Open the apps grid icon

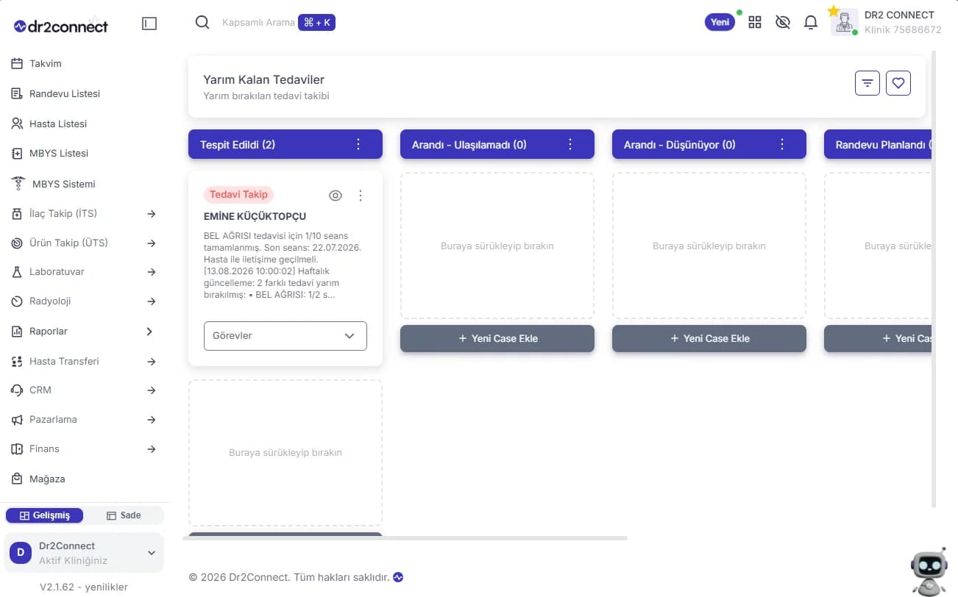(x=755, y=22)
